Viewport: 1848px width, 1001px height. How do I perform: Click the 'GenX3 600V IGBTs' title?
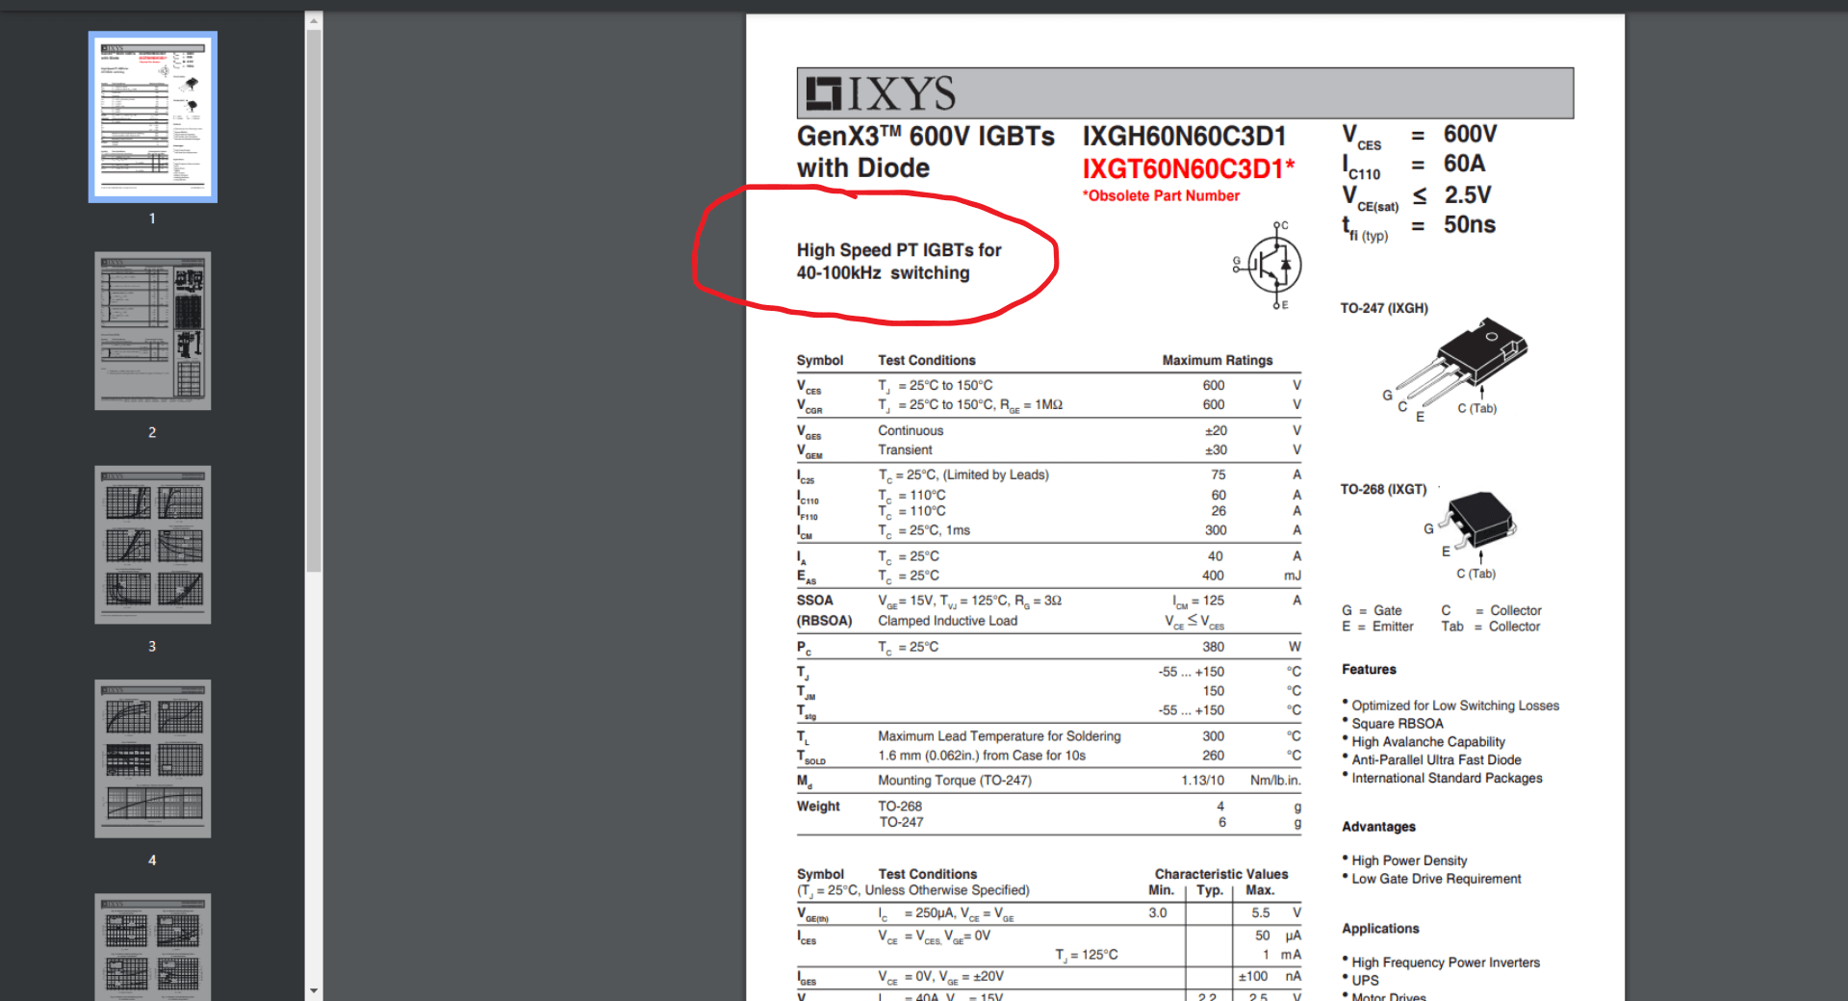coord(926,137)
